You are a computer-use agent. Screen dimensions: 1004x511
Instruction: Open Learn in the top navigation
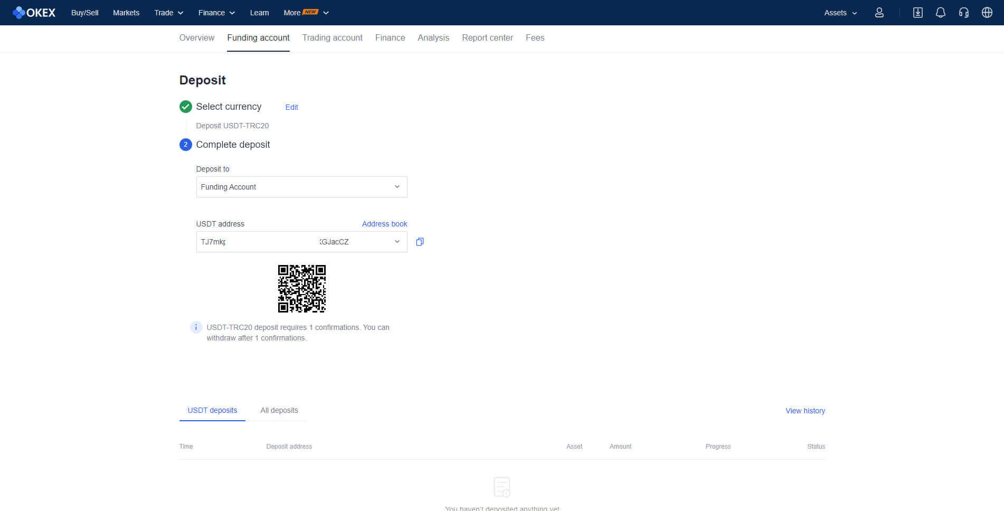click(259, 13)
